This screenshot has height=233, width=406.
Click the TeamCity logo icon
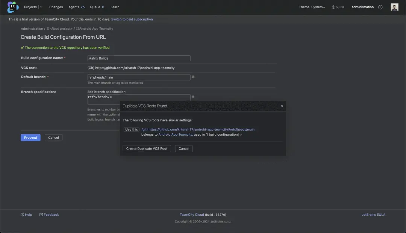tap(13, 7)
